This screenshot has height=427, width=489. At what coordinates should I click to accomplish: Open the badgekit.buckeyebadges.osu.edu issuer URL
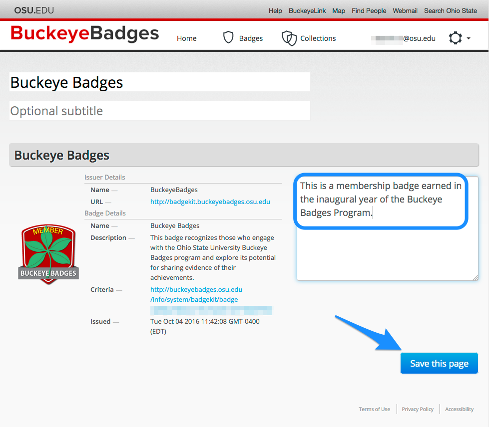pyautogui.click(x=210, y=202)
